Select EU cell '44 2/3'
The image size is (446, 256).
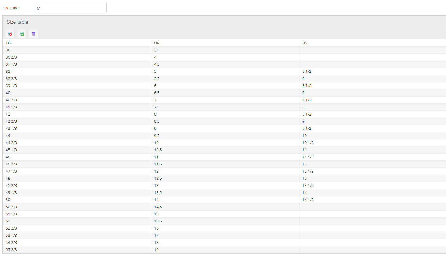(77, 143)
